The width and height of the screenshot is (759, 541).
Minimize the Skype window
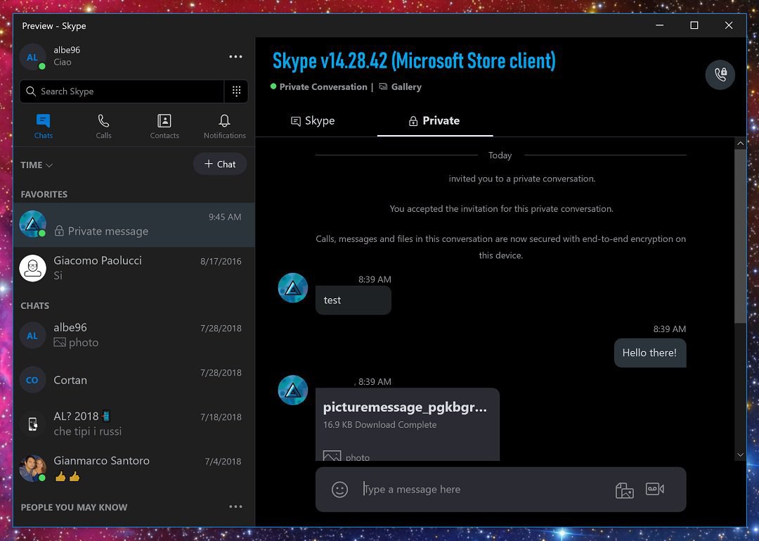click(659, 25)
